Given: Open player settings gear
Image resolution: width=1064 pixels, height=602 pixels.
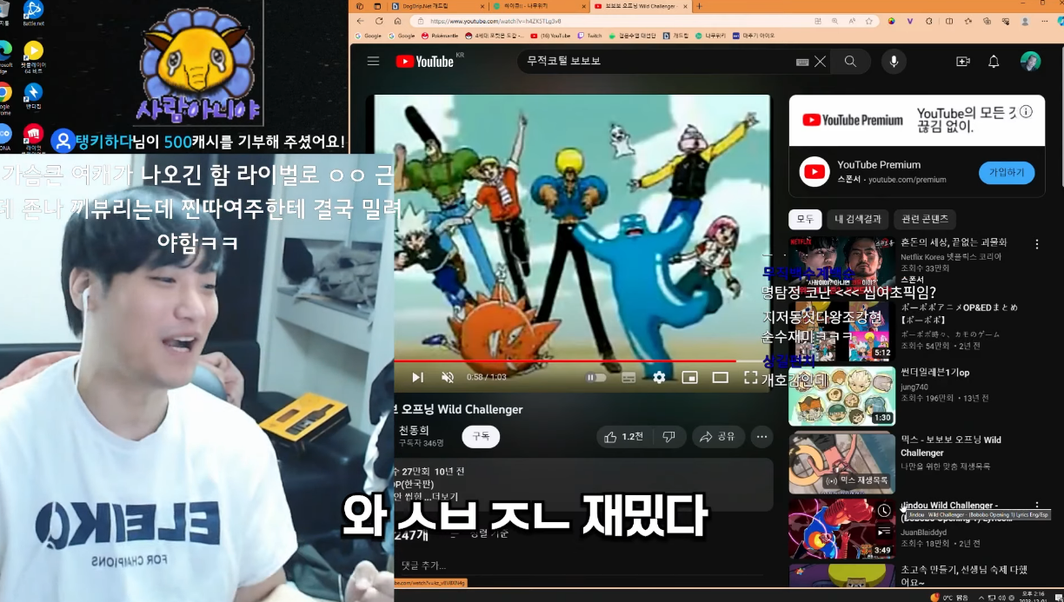Looking at the screenshot, I should (659, 377).
